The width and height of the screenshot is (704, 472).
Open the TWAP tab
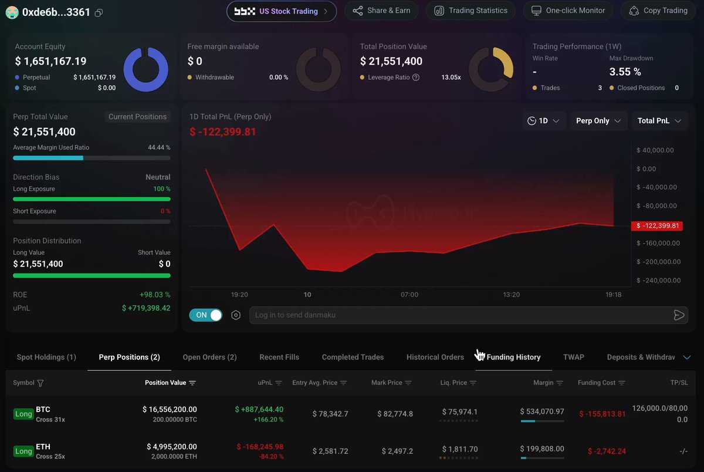[x=574, y=357]
